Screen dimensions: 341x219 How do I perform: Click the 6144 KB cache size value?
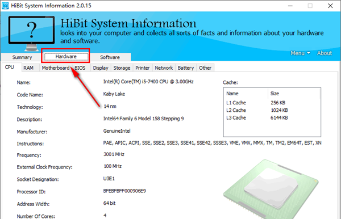coord(279,118)
